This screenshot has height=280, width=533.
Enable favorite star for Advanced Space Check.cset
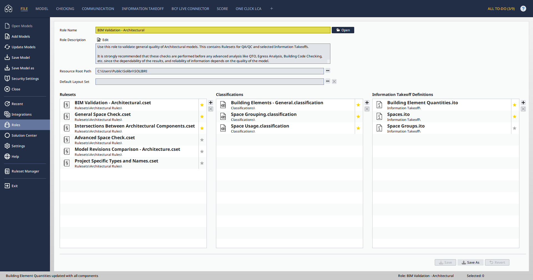pyautogui.click(x=202, y=140)
